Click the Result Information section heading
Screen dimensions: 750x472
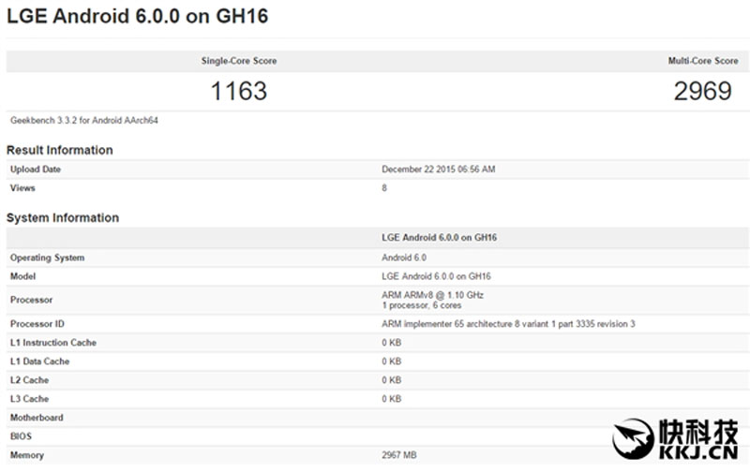(60, 150)
